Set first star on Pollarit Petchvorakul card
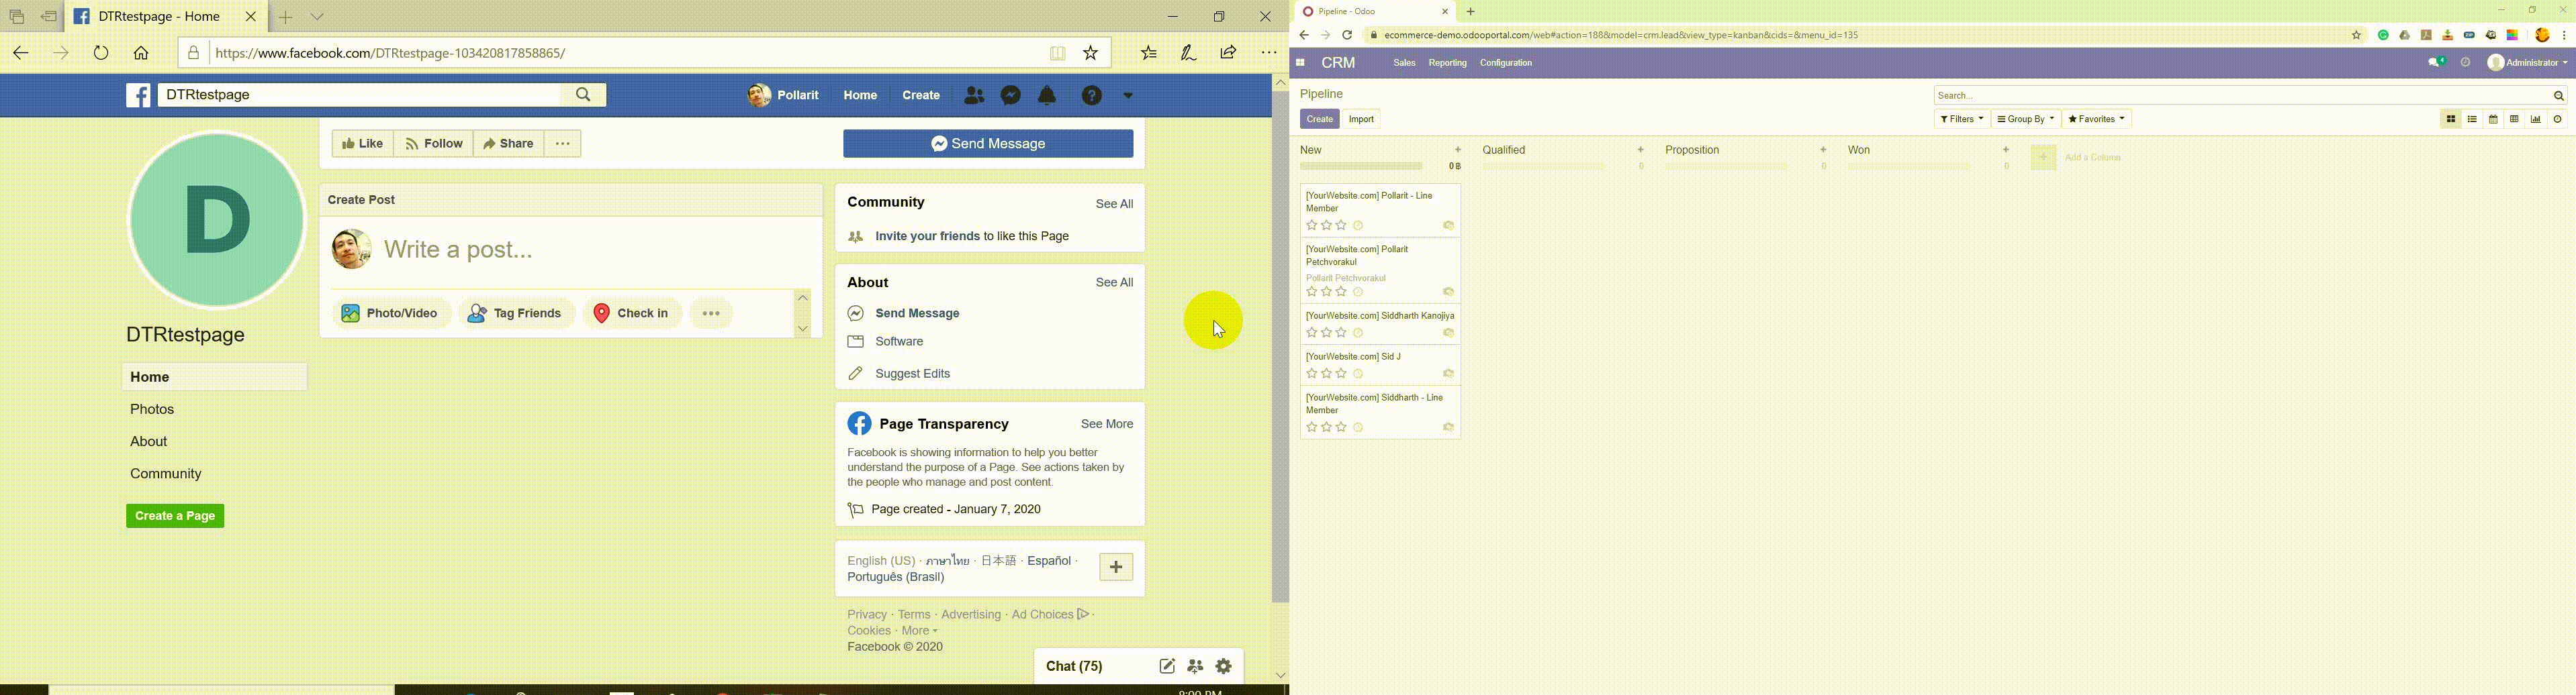The image size is (2576, 695). (x=1311, y=292)
